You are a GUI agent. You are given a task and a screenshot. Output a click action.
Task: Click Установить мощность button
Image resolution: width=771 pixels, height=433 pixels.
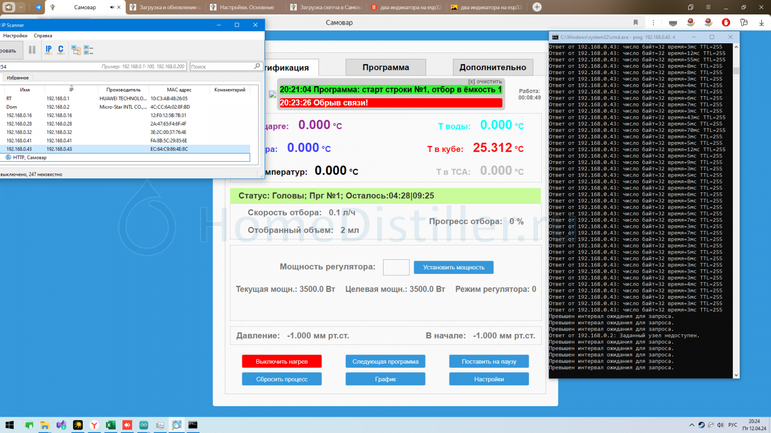click(453, 267)
